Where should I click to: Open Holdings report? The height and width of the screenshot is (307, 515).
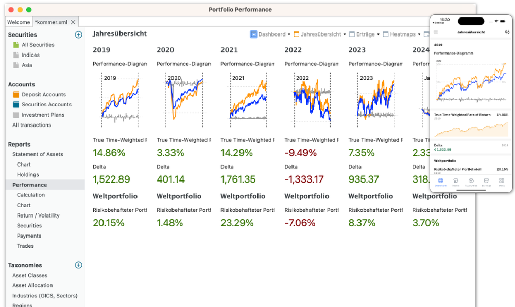tap(28, 174)
